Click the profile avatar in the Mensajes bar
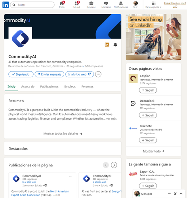 tap(137, 194)
